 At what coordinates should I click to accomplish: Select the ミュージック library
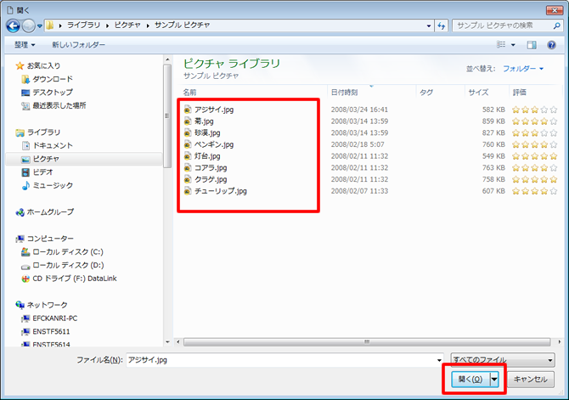point(52,185)
